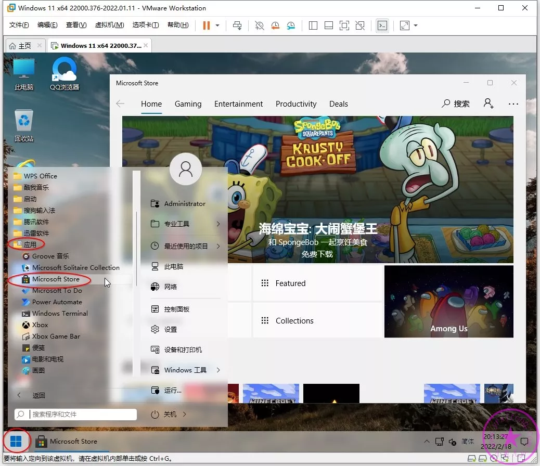
Task: Expand the 关机 shutdown options arrow
Action: 185,415
